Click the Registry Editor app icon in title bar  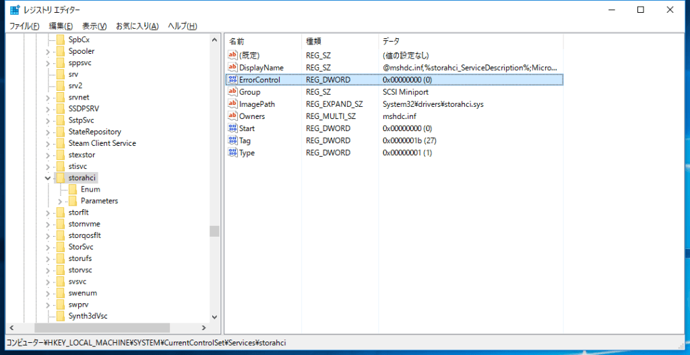point(15,9)
